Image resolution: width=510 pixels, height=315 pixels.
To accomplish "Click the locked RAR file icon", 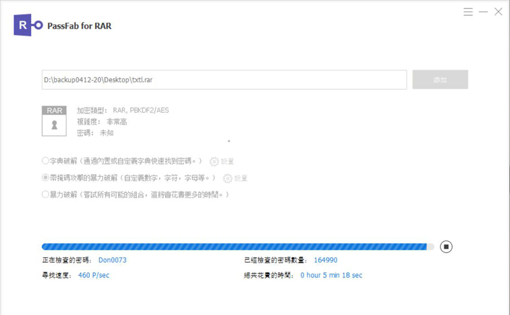I will (54, 121).
